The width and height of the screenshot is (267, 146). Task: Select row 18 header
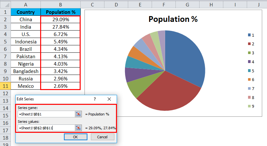[x=5, y=138]
